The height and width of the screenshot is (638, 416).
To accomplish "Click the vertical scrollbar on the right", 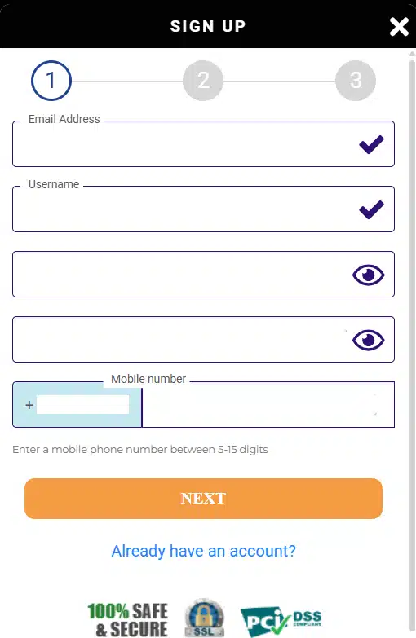I will pos(412,342).
